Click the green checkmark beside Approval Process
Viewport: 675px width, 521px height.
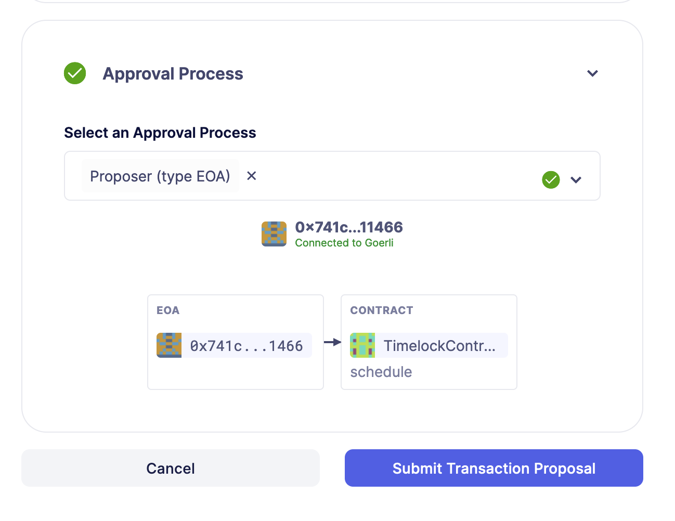pos(75,73)
